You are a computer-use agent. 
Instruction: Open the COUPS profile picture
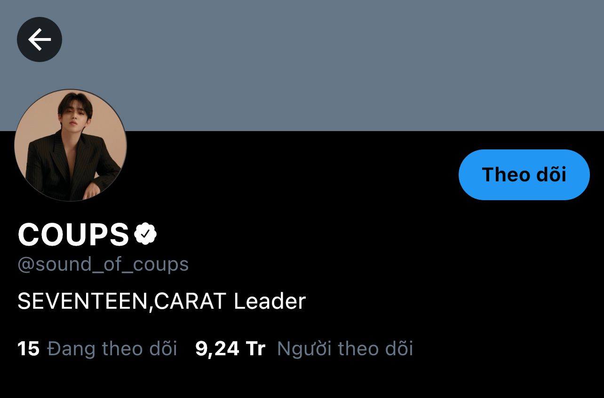pyautogui.click(x=71, y=145)
